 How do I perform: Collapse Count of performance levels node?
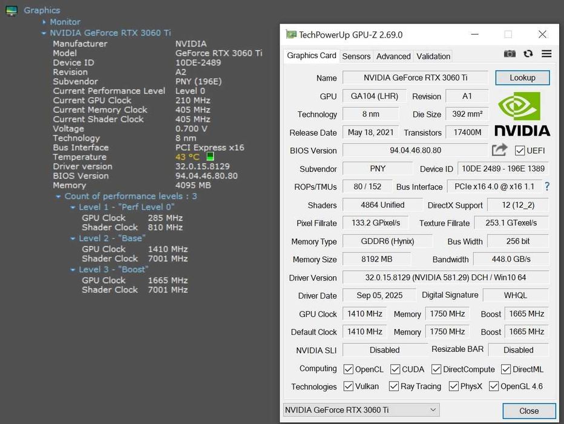pos(58,196)
